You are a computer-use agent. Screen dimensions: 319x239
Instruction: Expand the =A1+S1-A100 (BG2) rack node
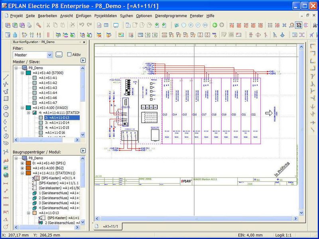point(22,168)
